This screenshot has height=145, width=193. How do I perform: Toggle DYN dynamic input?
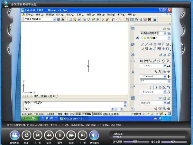111,114
